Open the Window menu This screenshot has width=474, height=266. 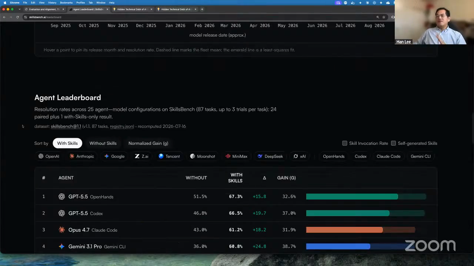click(101, 3)
